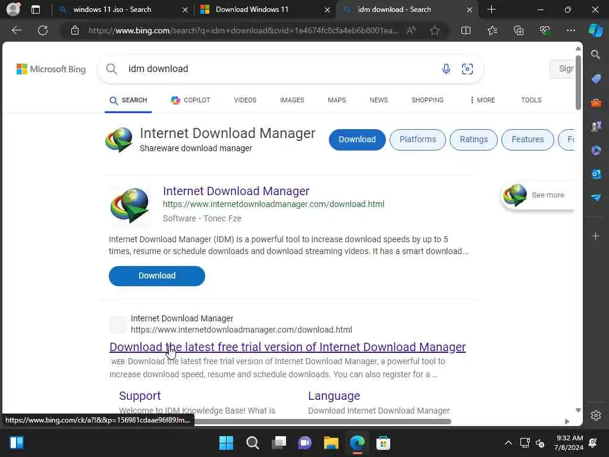
Task: Open sidebar settings gear
Action: pyautogui.click(x=595, y=415)
